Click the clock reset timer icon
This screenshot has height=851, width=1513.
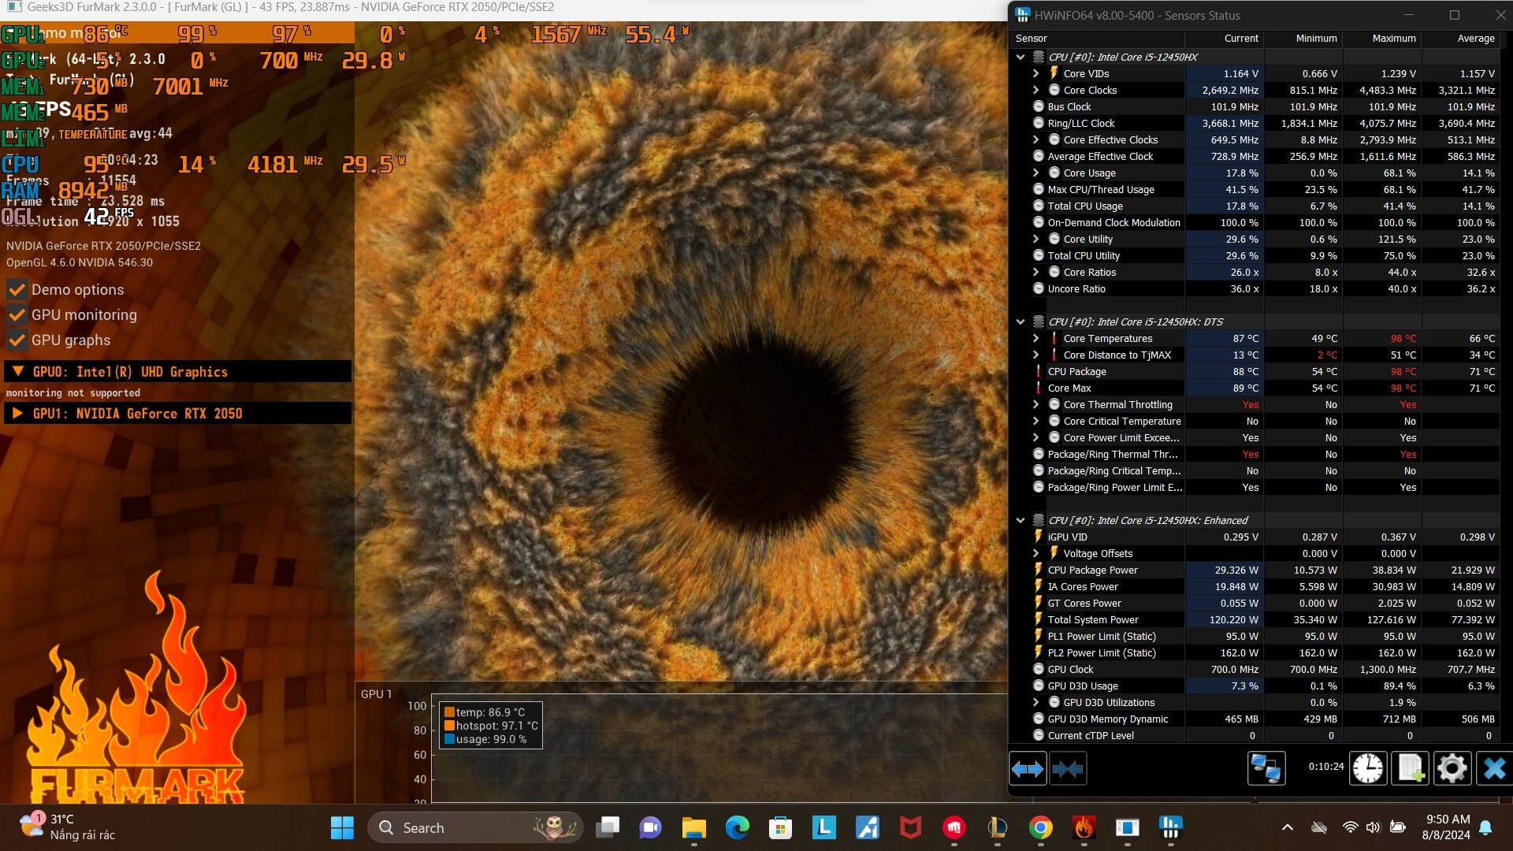[x=1368, y=768]
